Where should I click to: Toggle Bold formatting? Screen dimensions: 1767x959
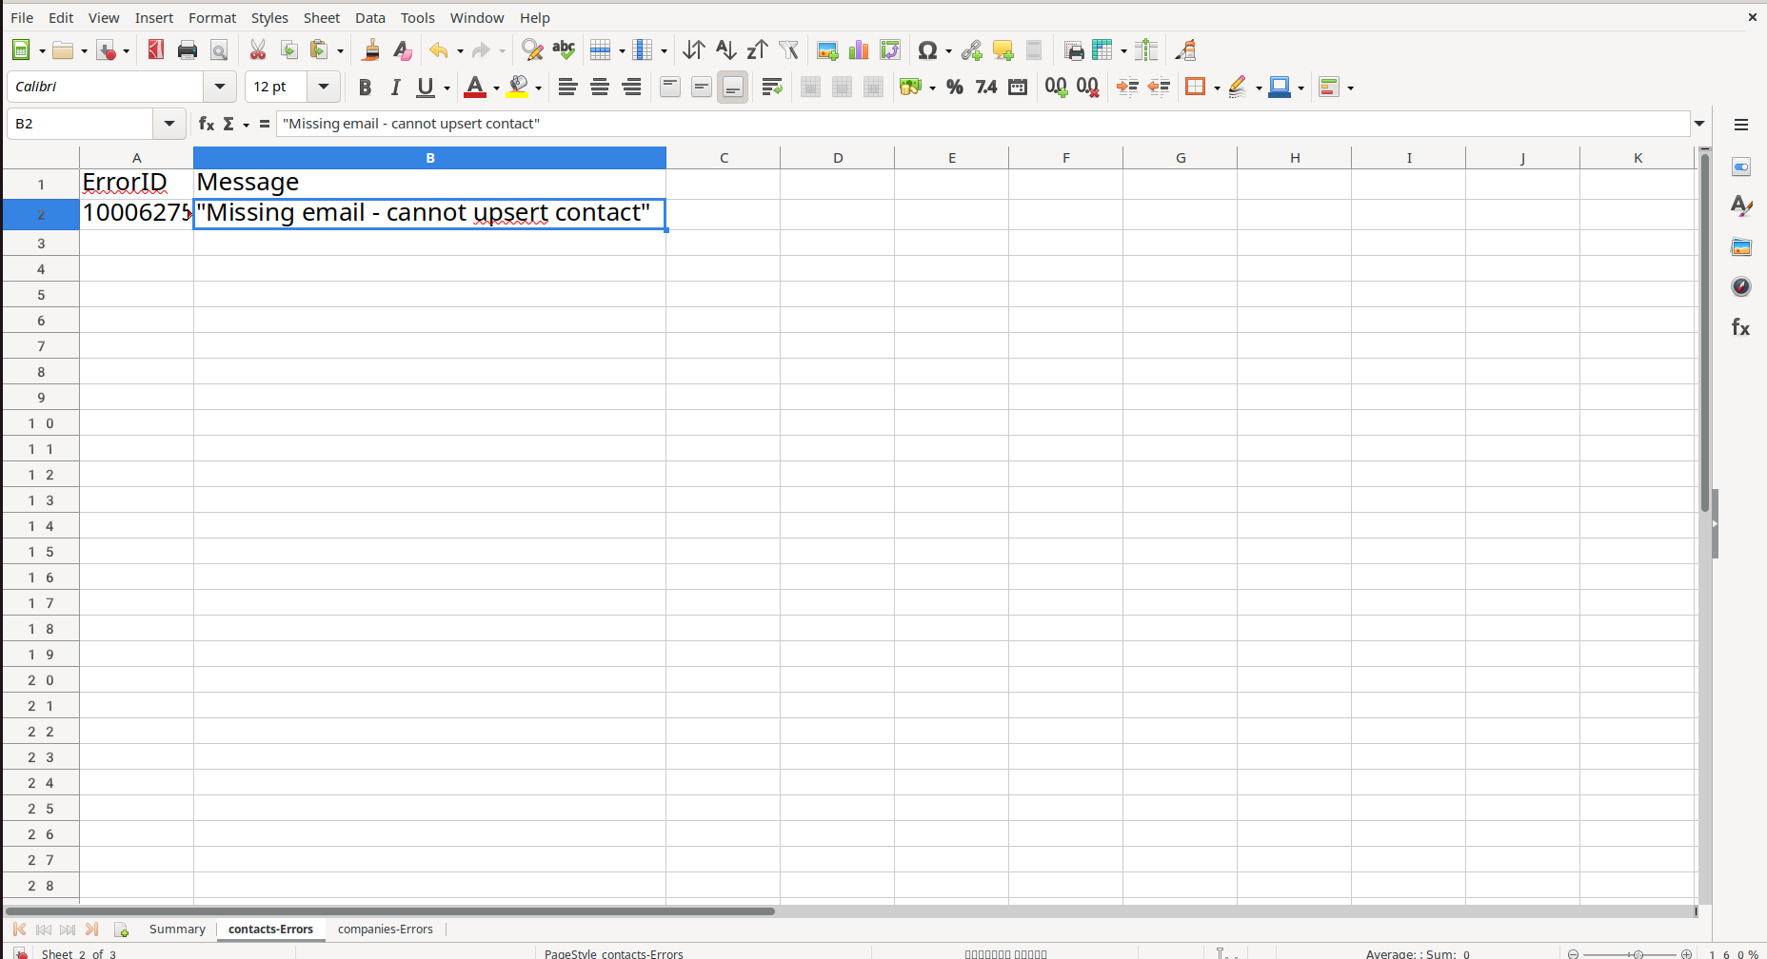click(x=364, y=88)
